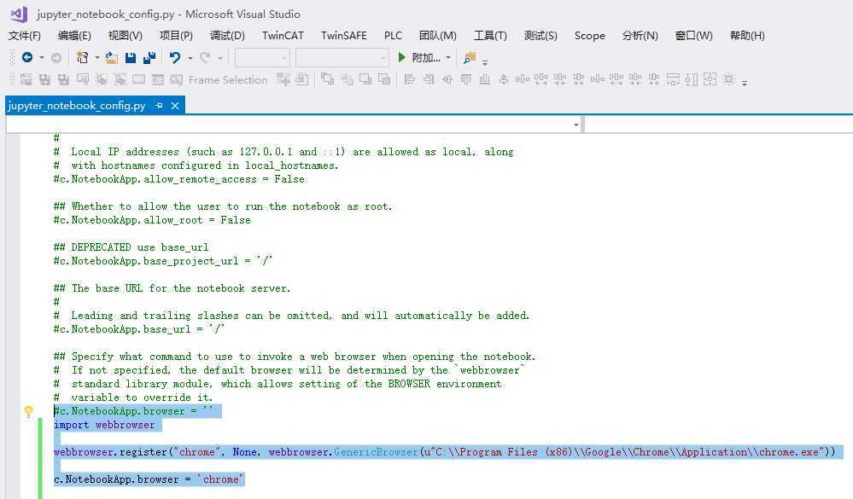Click the Align Centers layout icon
Viewport: 853px width, 499px height.
click(x=447, y=80)
